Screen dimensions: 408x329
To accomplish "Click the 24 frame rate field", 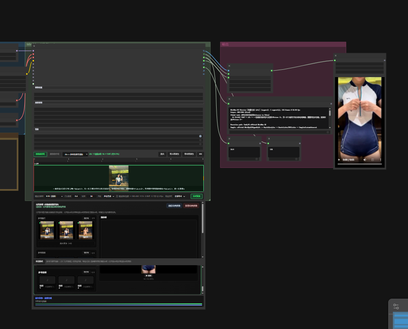I will click(x=91, y=196).
